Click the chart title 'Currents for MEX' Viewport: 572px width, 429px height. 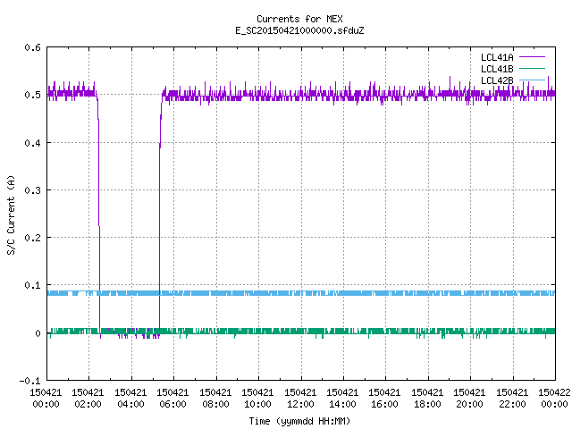299,19
